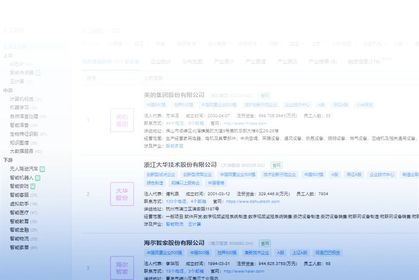
Task: Open the 美的集团股份有限公司 company title
Action: pos(174,95)
